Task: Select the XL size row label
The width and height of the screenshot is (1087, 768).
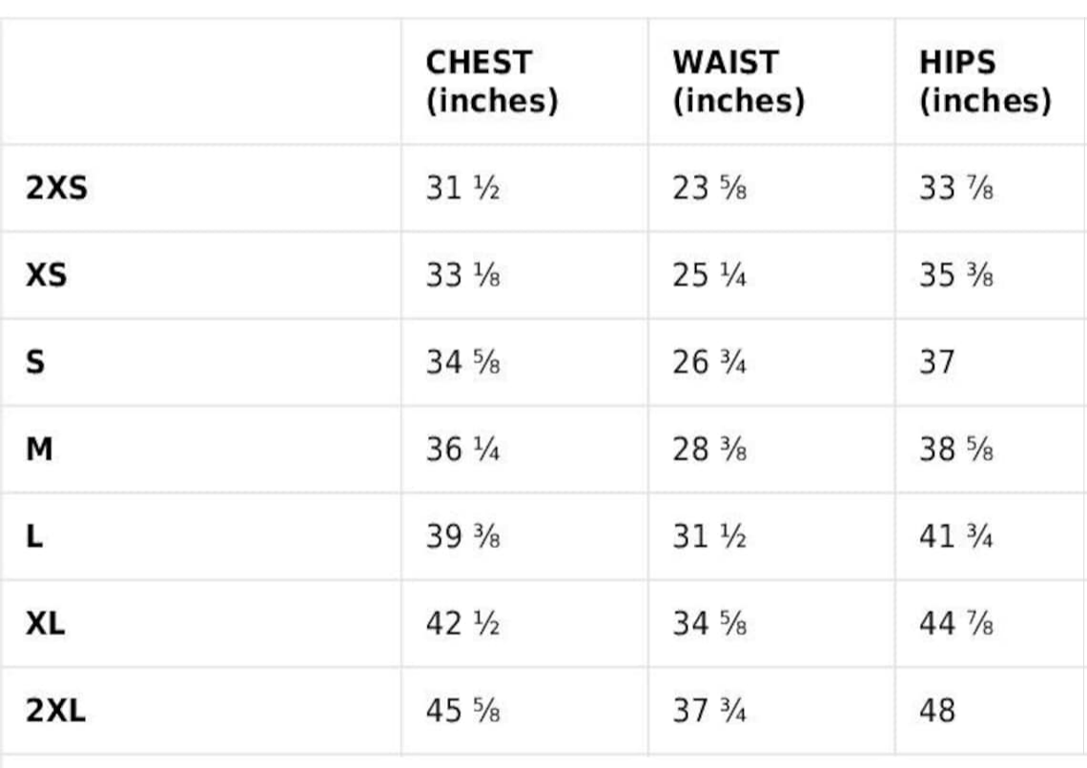Action: tap(46, 623)
